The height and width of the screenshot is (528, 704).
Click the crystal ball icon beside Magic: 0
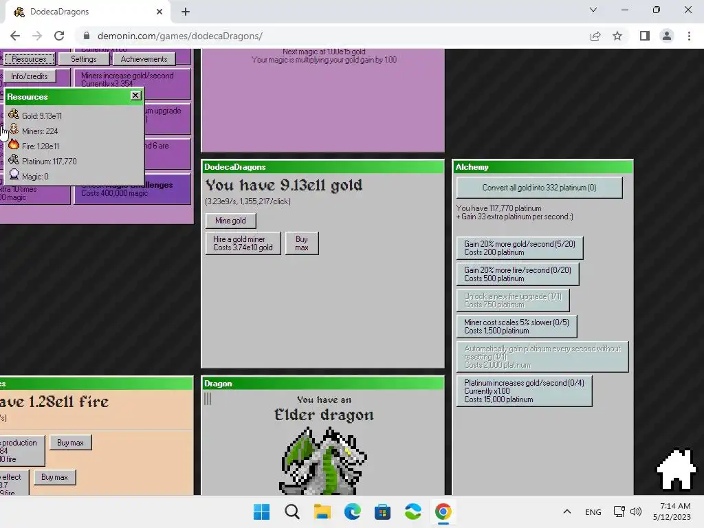[14, 175]
